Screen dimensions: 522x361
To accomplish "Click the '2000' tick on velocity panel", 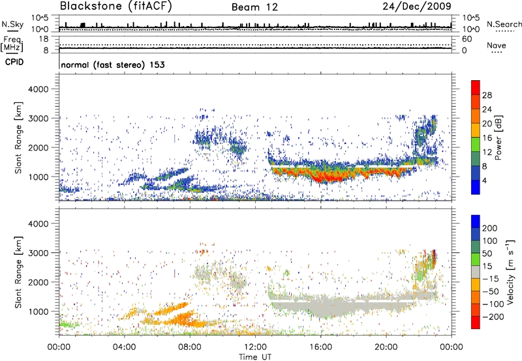I will [x=38, y=282].
